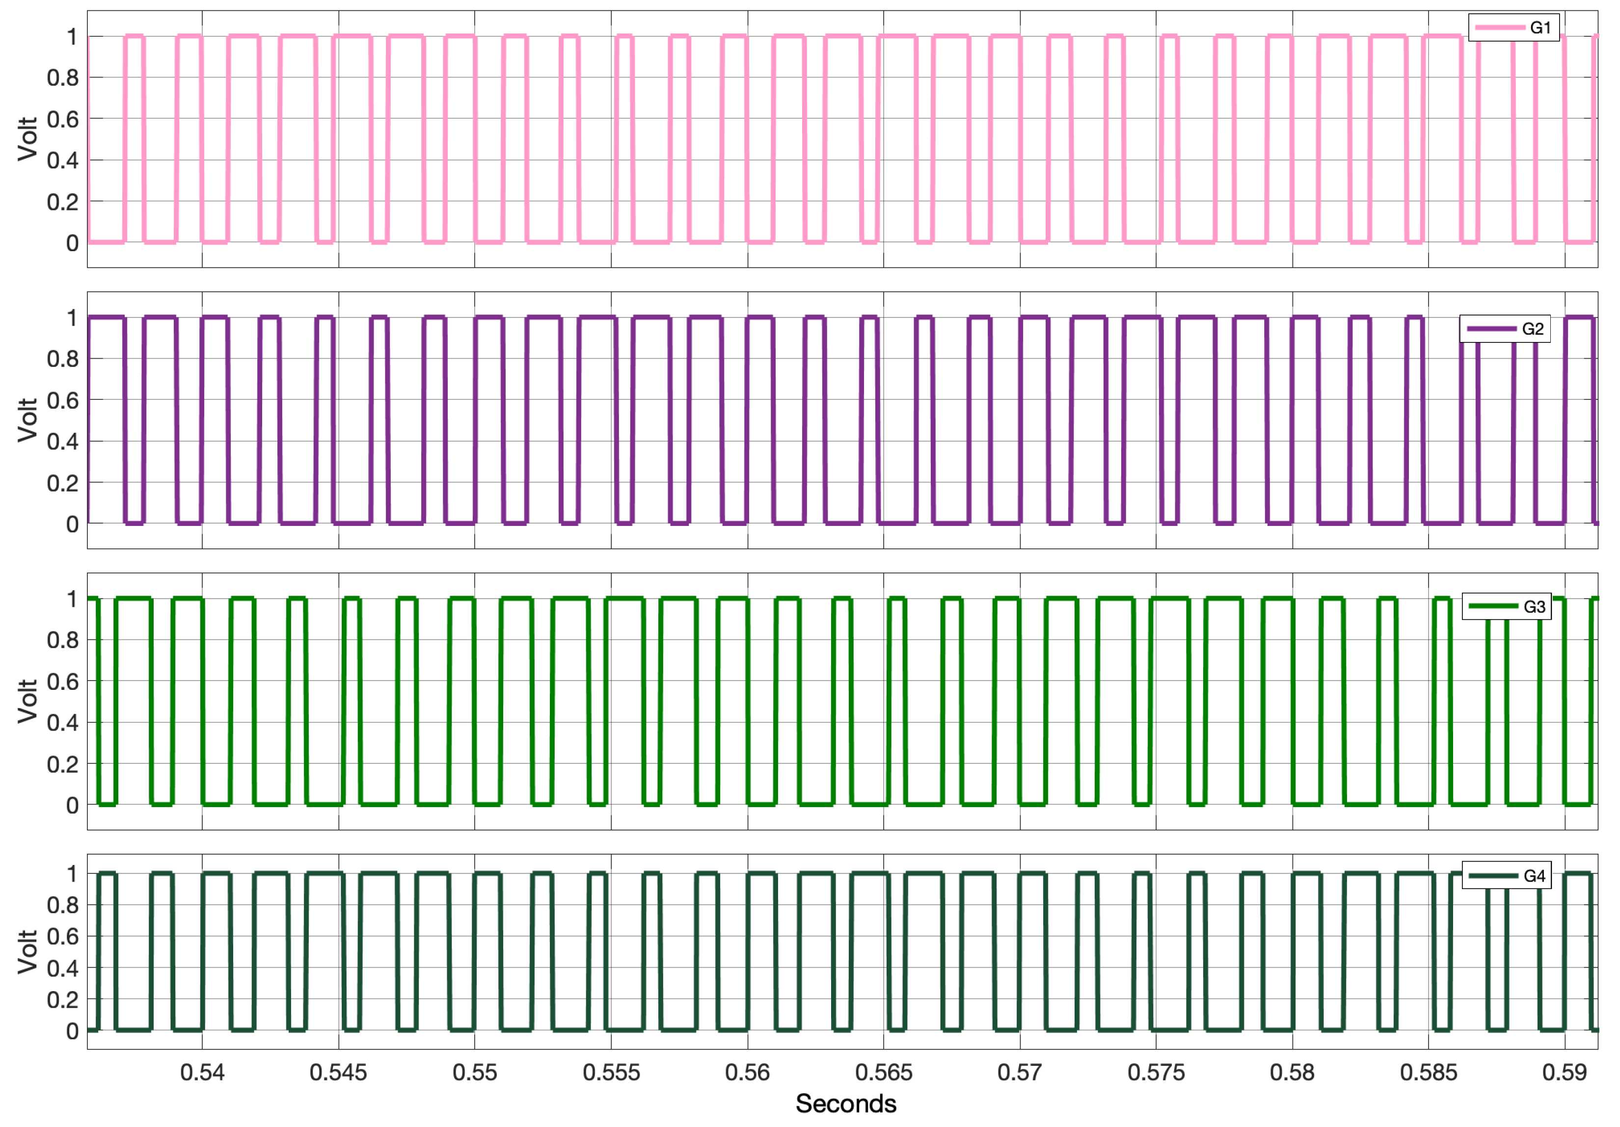Click the 0.545 x-axis tick label
Screen dimensions: 1620x1127
338,1073
